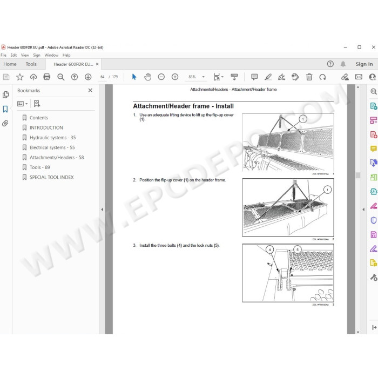Open the Electrical systems - 55 bookmark

click(52, 147)
